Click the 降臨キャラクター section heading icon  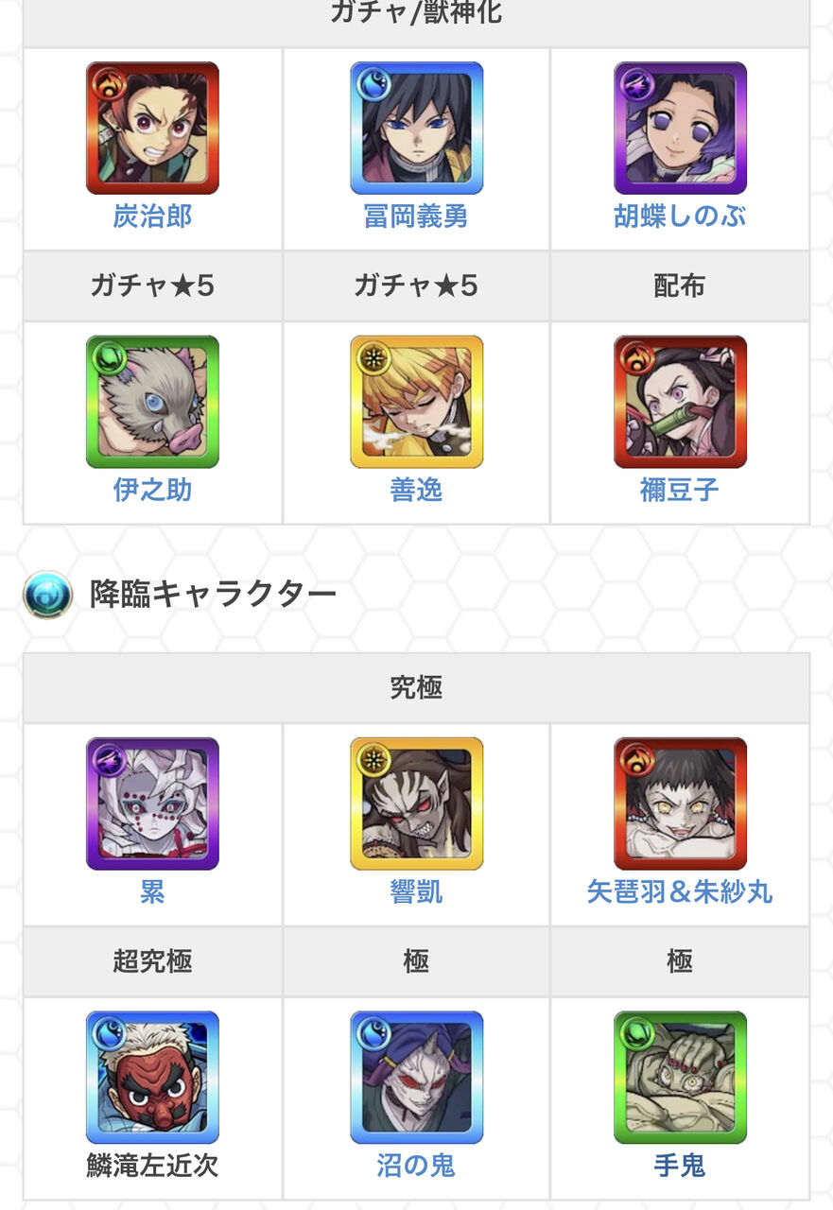[x=47, y=595]
